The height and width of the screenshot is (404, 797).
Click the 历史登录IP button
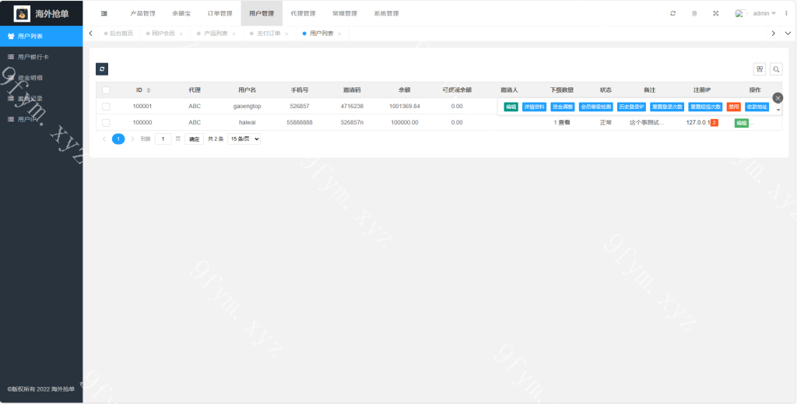[x=631, y=107]
